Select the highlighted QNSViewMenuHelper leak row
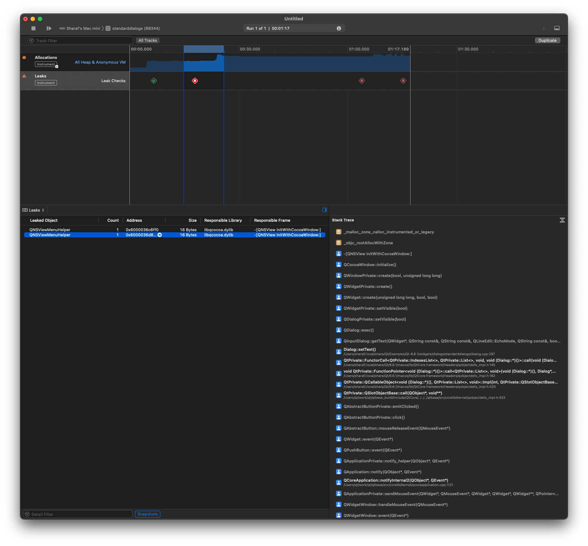This screenshot has width=588, height=546. click(175, 235)
